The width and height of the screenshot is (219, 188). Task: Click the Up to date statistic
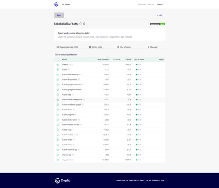tap(95, 47)
